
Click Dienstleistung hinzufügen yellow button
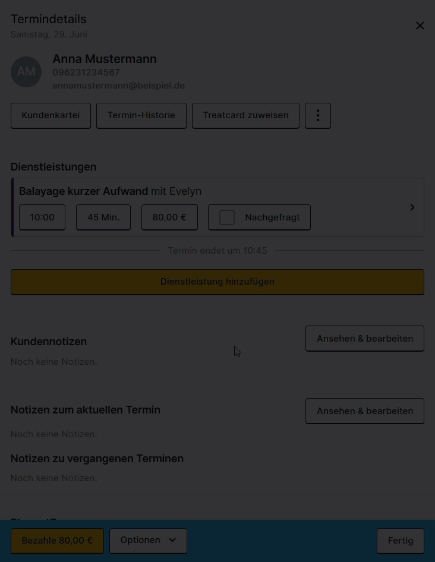[x=218, y=282]
